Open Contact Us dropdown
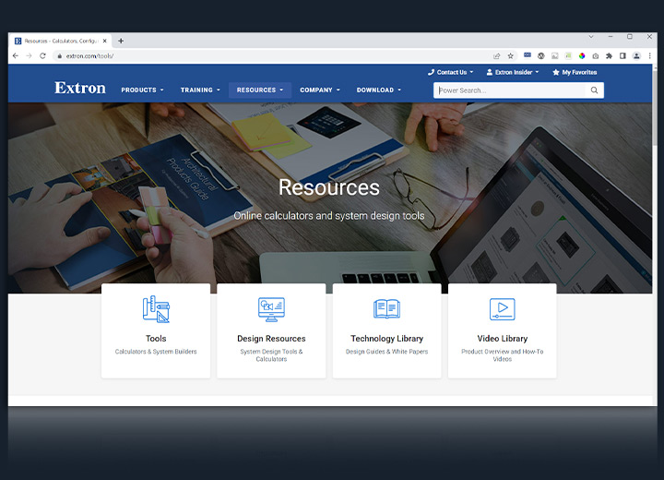The width and height of the screenshot is (664, 480). point(451,72)
